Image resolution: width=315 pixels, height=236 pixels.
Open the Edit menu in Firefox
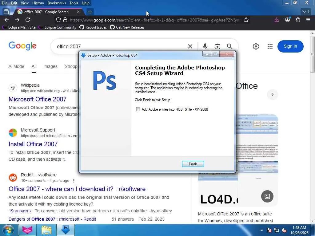pos(14,3)
